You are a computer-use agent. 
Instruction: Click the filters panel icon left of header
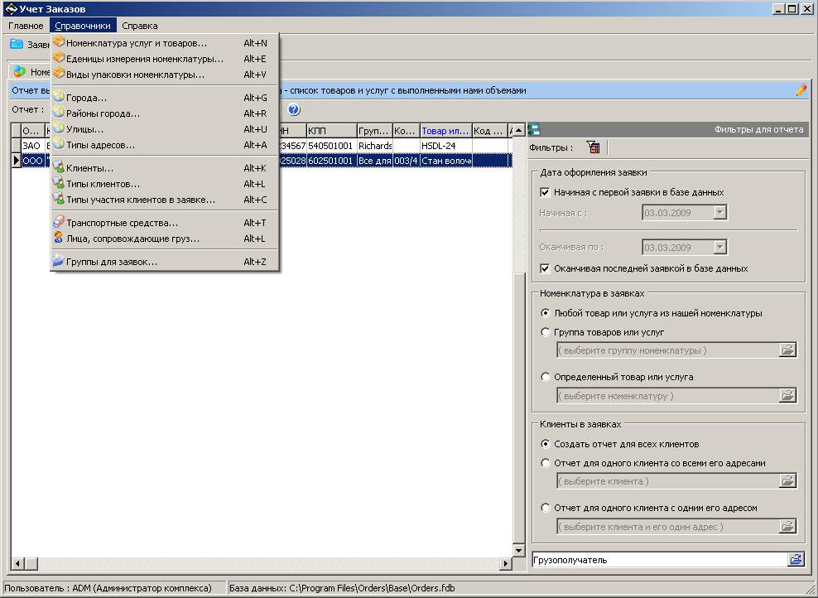point(534,129)
